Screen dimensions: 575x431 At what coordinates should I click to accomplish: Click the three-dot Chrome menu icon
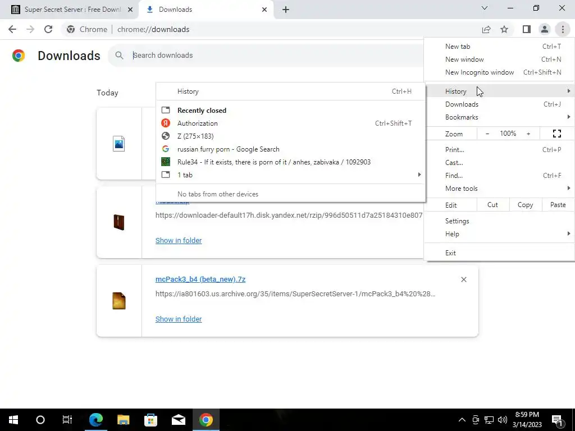(563, 29)
